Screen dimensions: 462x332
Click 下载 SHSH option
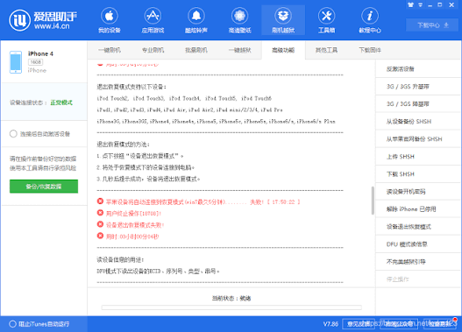tap(418, 174)
